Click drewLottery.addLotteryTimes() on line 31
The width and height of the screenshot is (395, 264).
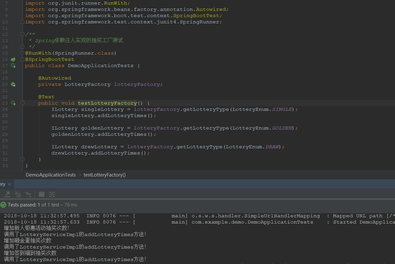point(101,153)
